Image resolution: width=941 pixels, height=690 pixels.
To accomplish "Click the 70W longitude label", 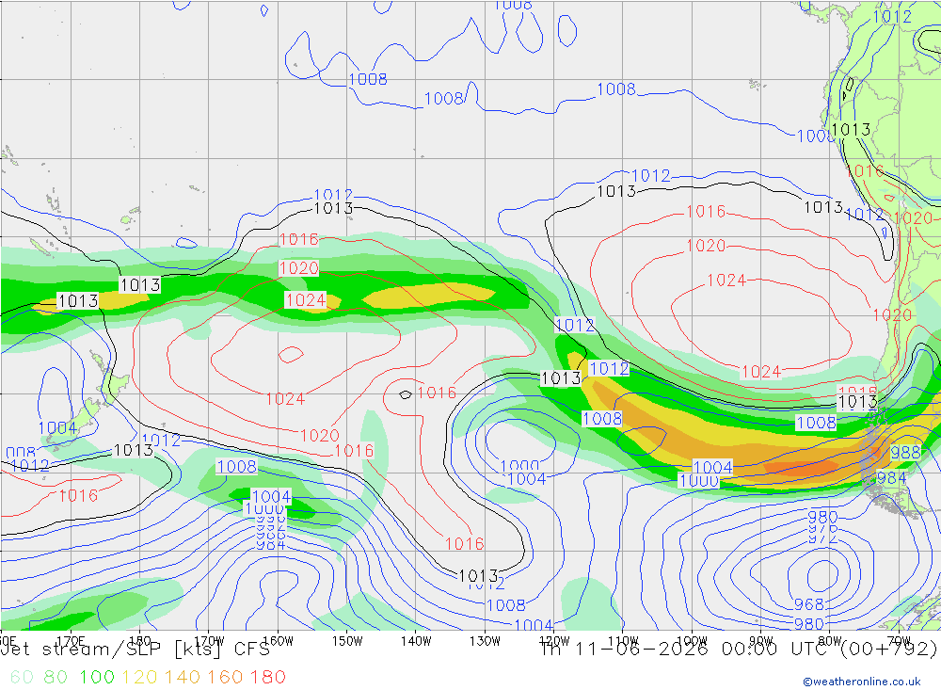I will coord(899,641).
